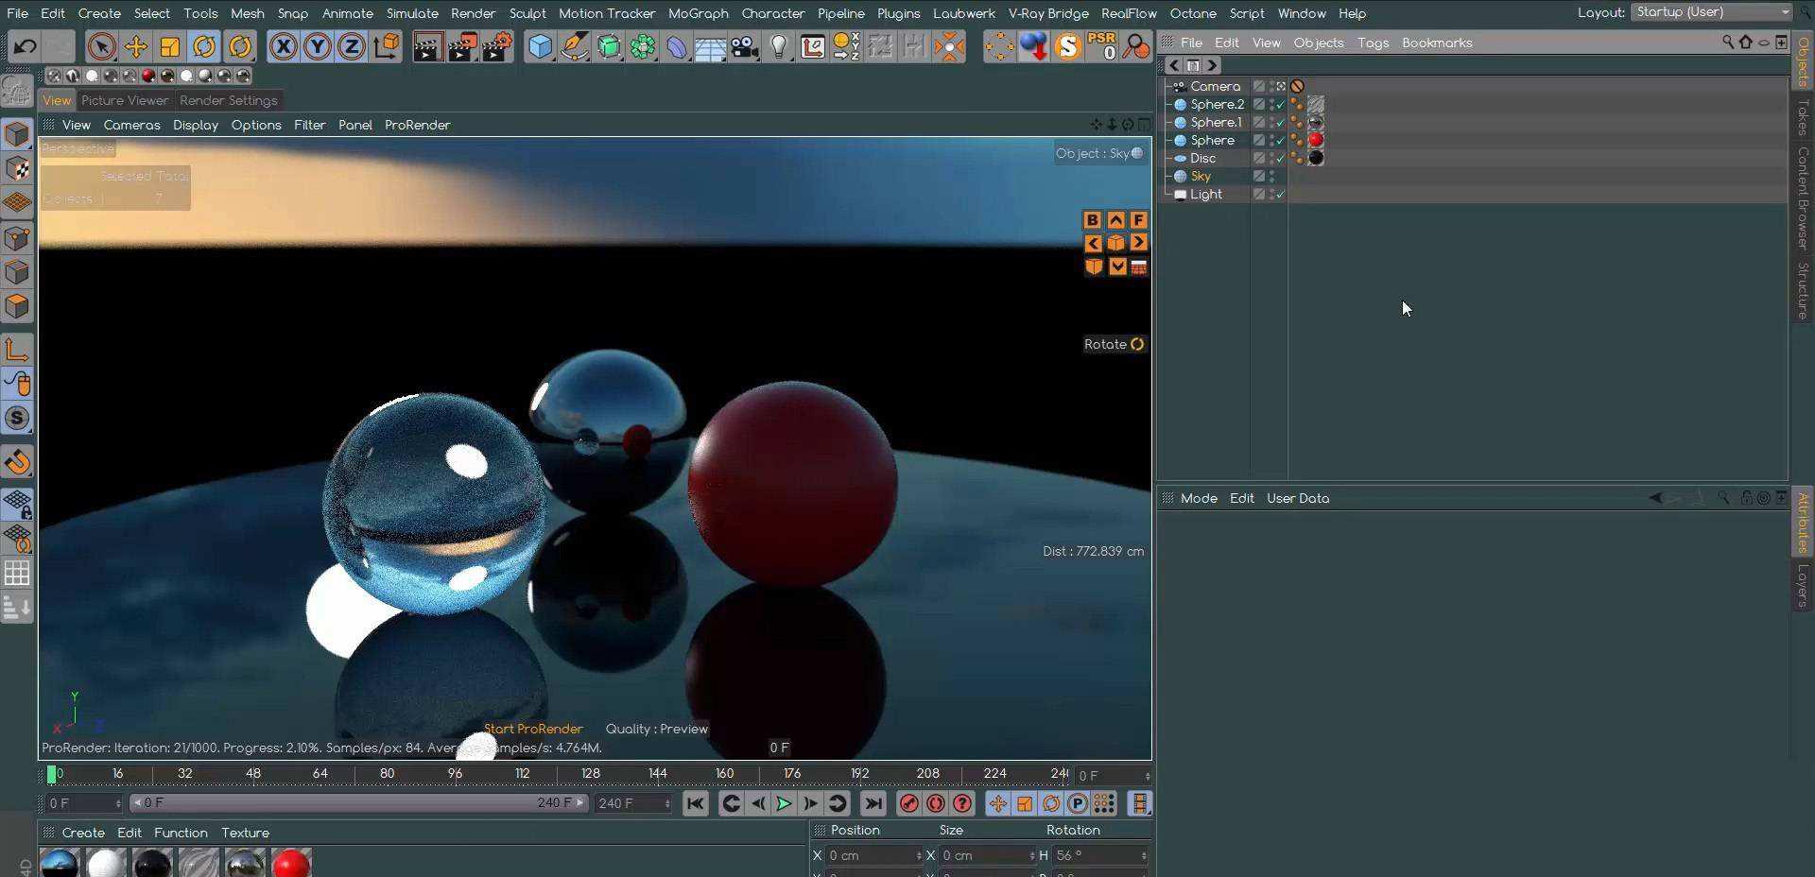Click viewport B view button
Image resolution: width=1815 pixels, height=877 pixels.
coord(1093,219)
